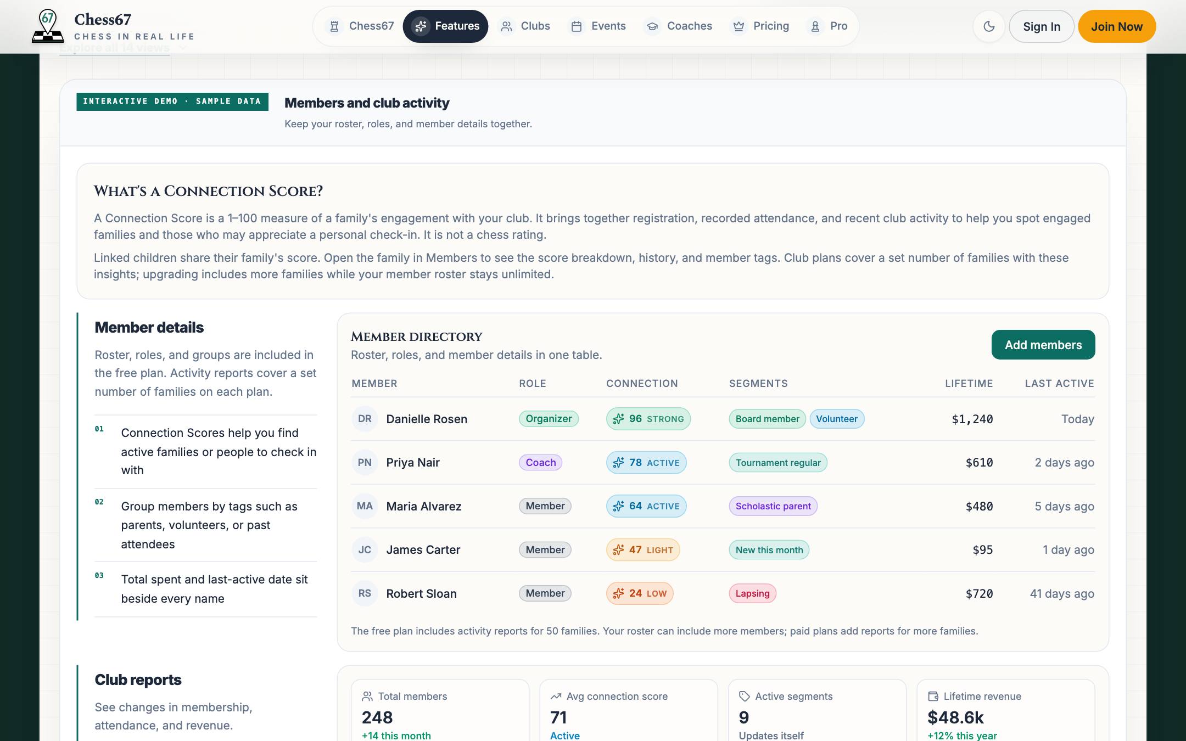This screenshot has height=741, width=1186.
Task: Click the Sign In button
Action: tap(1042, 26)
